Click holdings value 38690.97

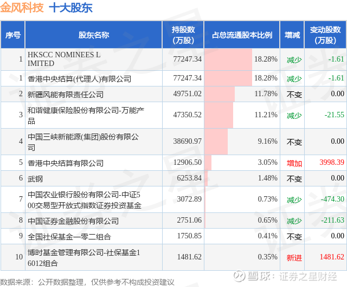click(187, 141)
